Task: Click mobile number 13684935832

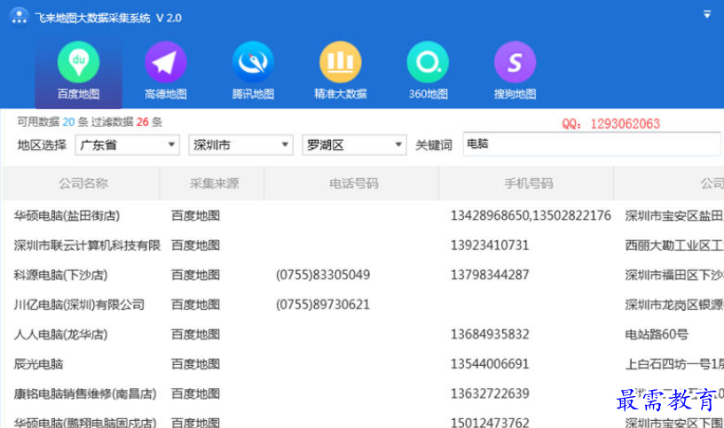Action: coord(490,334)
